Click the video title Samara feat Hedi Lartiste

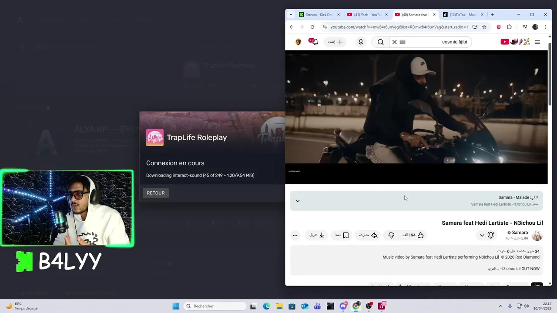pos(493,223)
